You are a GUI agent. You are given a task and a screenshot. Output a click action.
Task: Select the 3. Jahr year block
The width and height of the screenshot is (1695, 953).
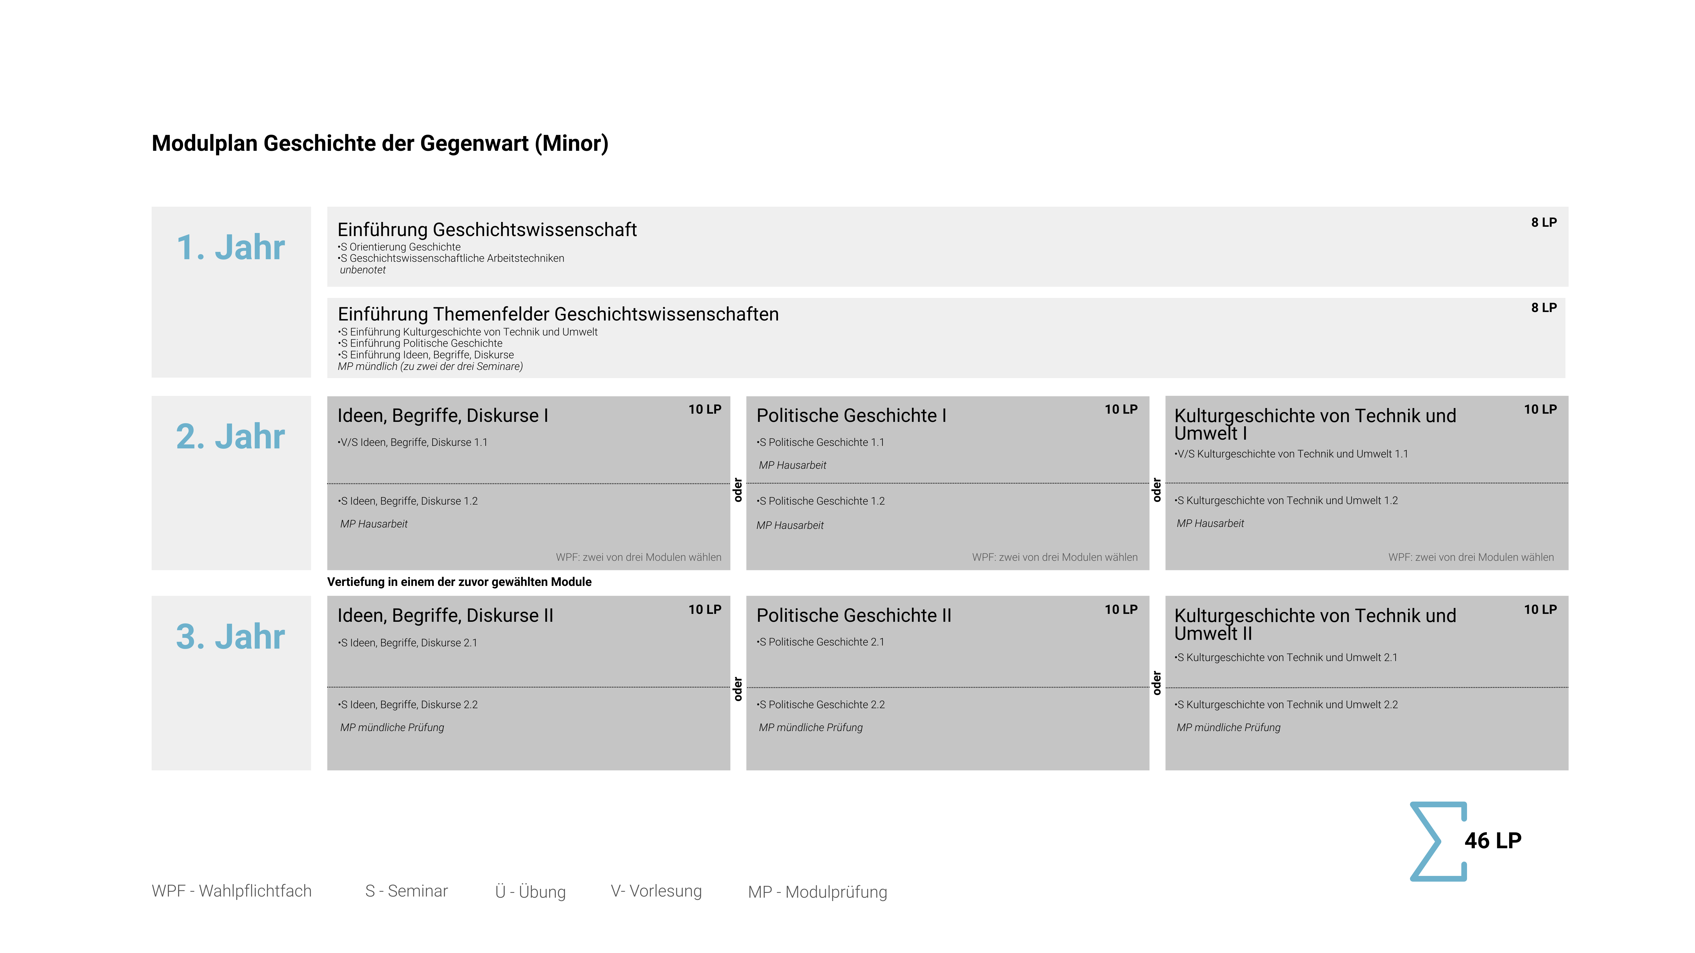pos(231,683)
